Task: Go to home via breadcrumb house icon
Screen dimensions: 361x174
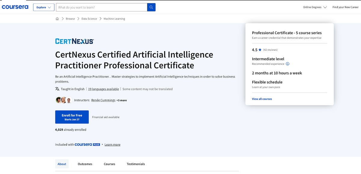Action: [x=57, y=19]
